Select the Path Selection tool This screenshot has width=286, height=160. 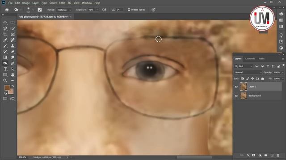click(13, 69)
